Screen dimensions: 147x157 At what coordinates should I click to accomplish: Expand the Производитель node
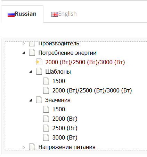point(24,44)
